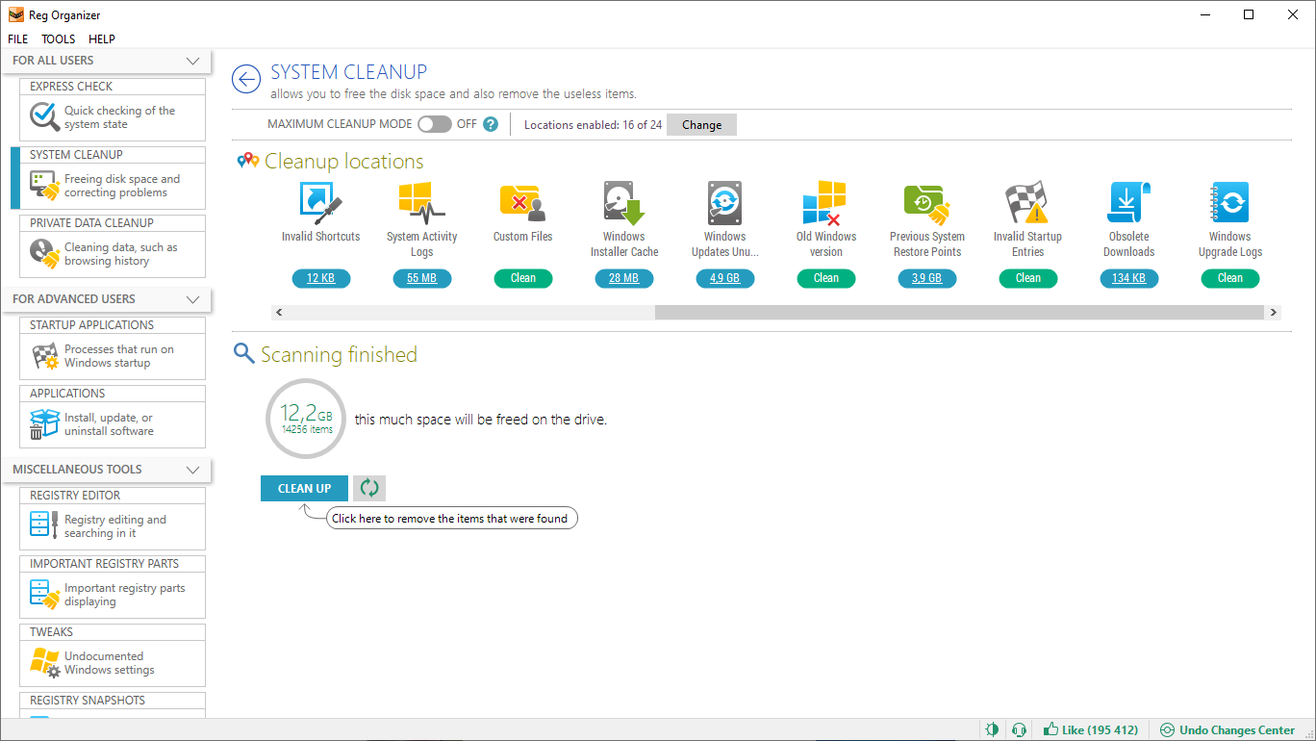Open the Tools menu
Image resolution: width=1316 pixels, height=741 pixels.
point(58,38)
